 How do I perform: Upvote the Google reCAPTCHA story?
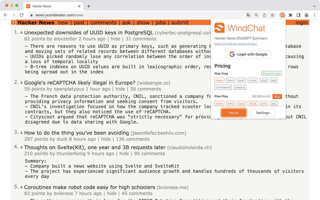(x=21, y=83)
